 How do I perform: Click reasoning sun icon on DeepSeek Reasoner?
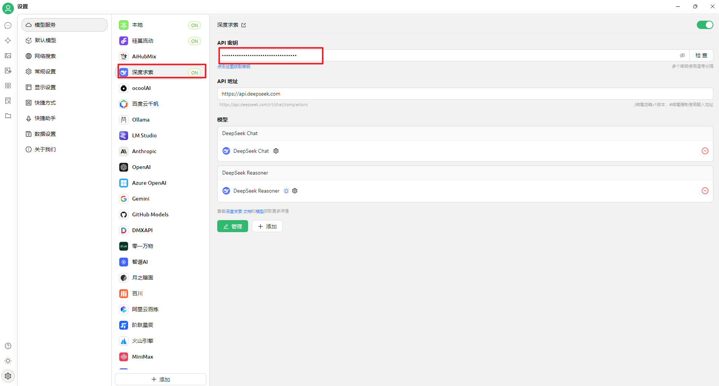pos(286,191)
